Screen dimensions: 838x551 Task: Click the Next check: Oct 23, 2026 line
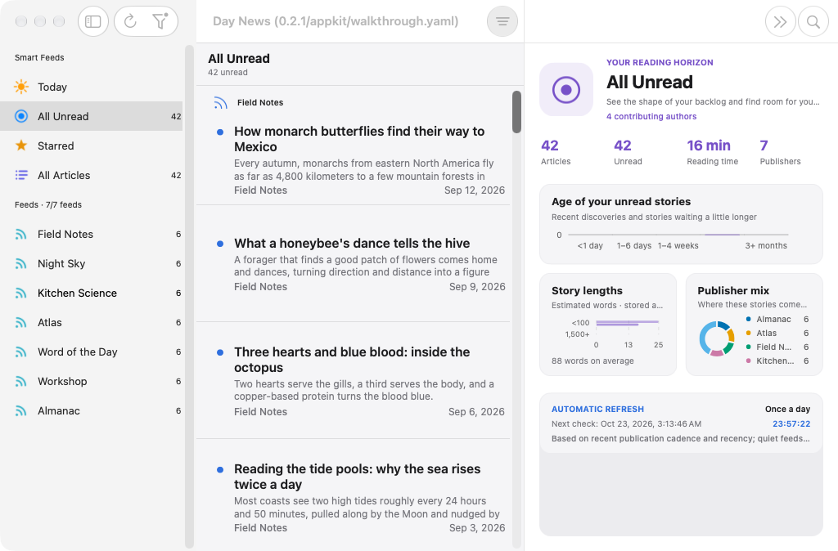click(x=626, y=424)
